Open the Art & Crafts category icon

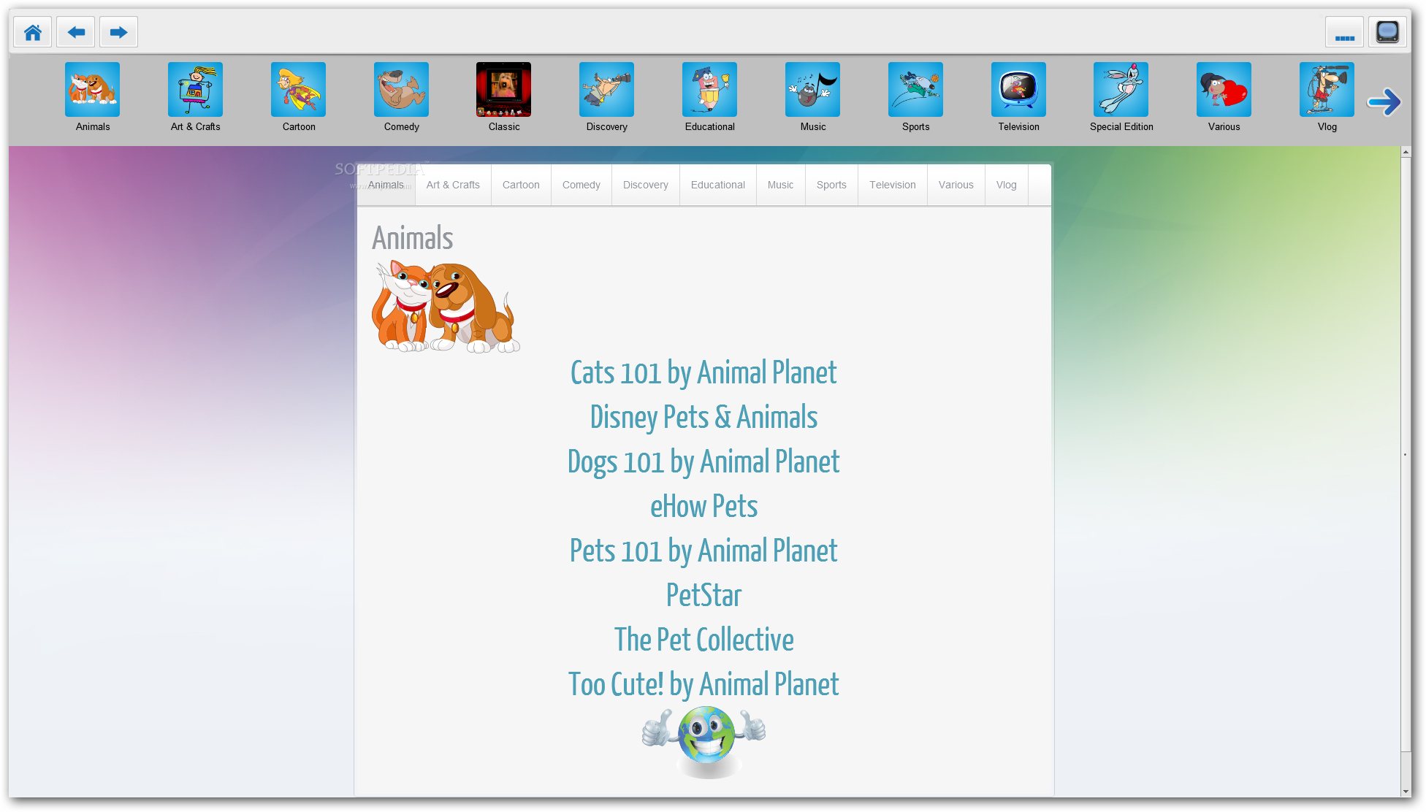(x=195, y=90)
